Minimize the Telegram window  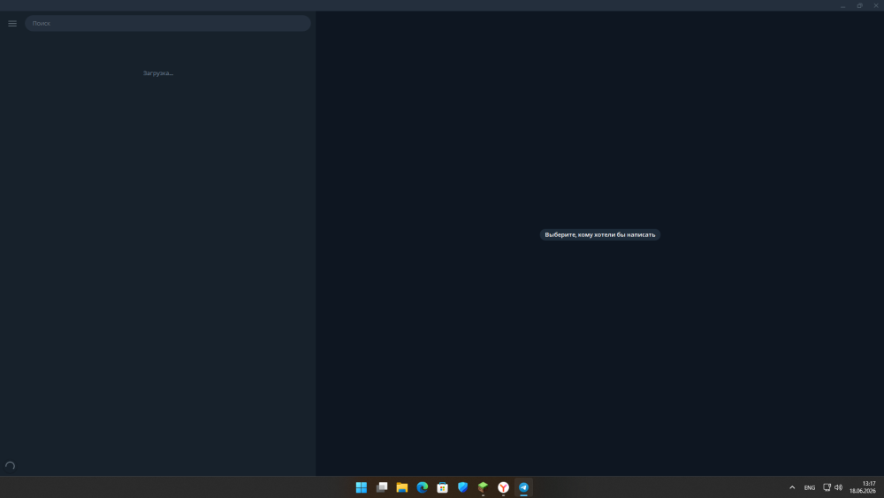point(842,5)
